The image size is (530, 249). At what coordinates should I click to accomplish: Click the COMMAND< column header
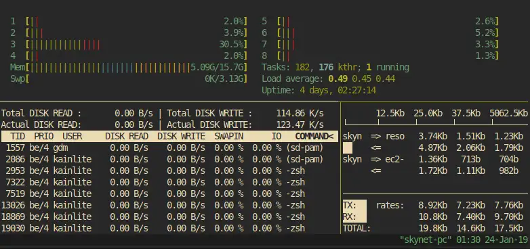314,136
